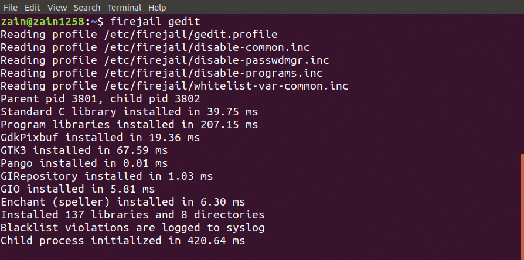Viewport: 524px width, 260px height.
Task: Open the View menu
Action: (x=57, y=8)
